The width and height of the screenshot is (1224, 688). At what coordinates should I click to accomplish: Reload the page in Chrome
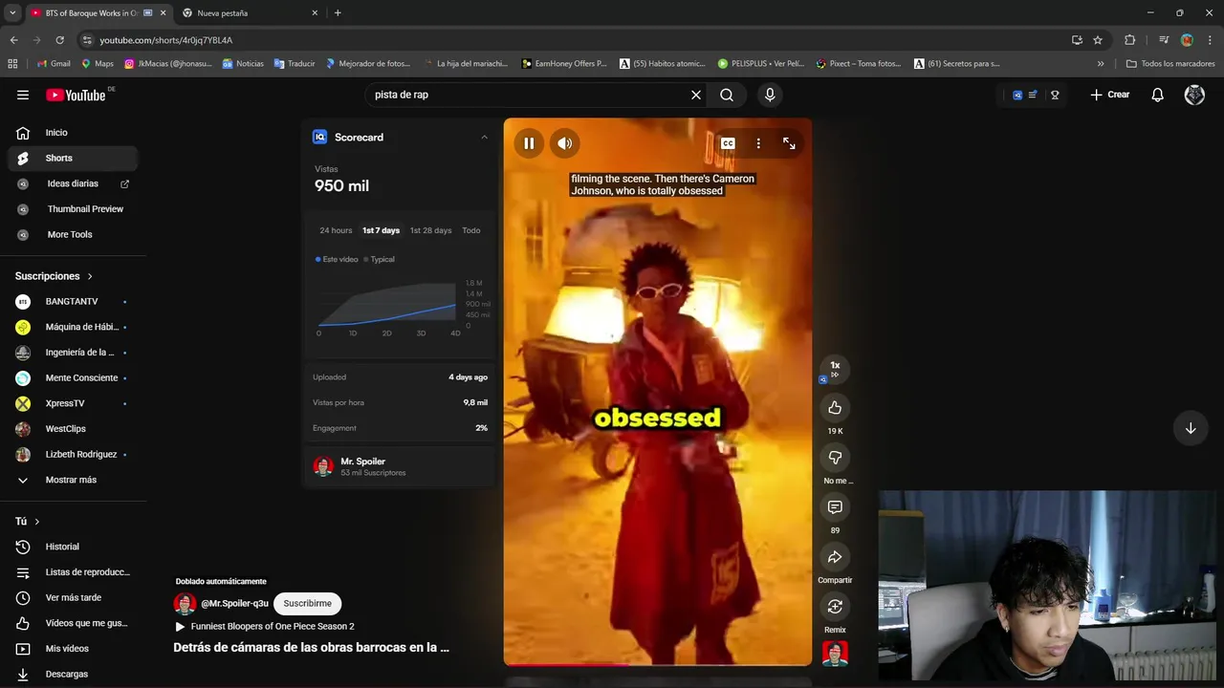coord(59,40)
